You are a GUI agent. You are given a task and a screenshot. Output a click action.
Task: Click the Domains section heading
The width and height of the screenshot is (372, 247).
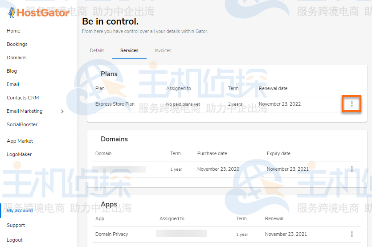[x=114, y=139]
